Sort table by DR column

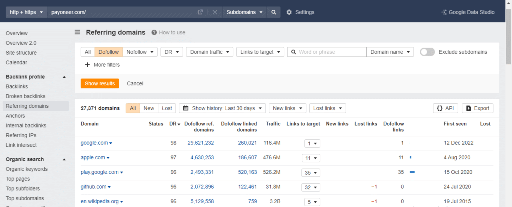174,124
